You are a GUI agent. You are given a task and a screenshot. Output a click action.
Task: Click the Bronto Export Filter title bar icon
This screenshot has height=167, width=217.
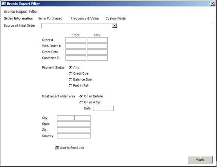point(4,3)
